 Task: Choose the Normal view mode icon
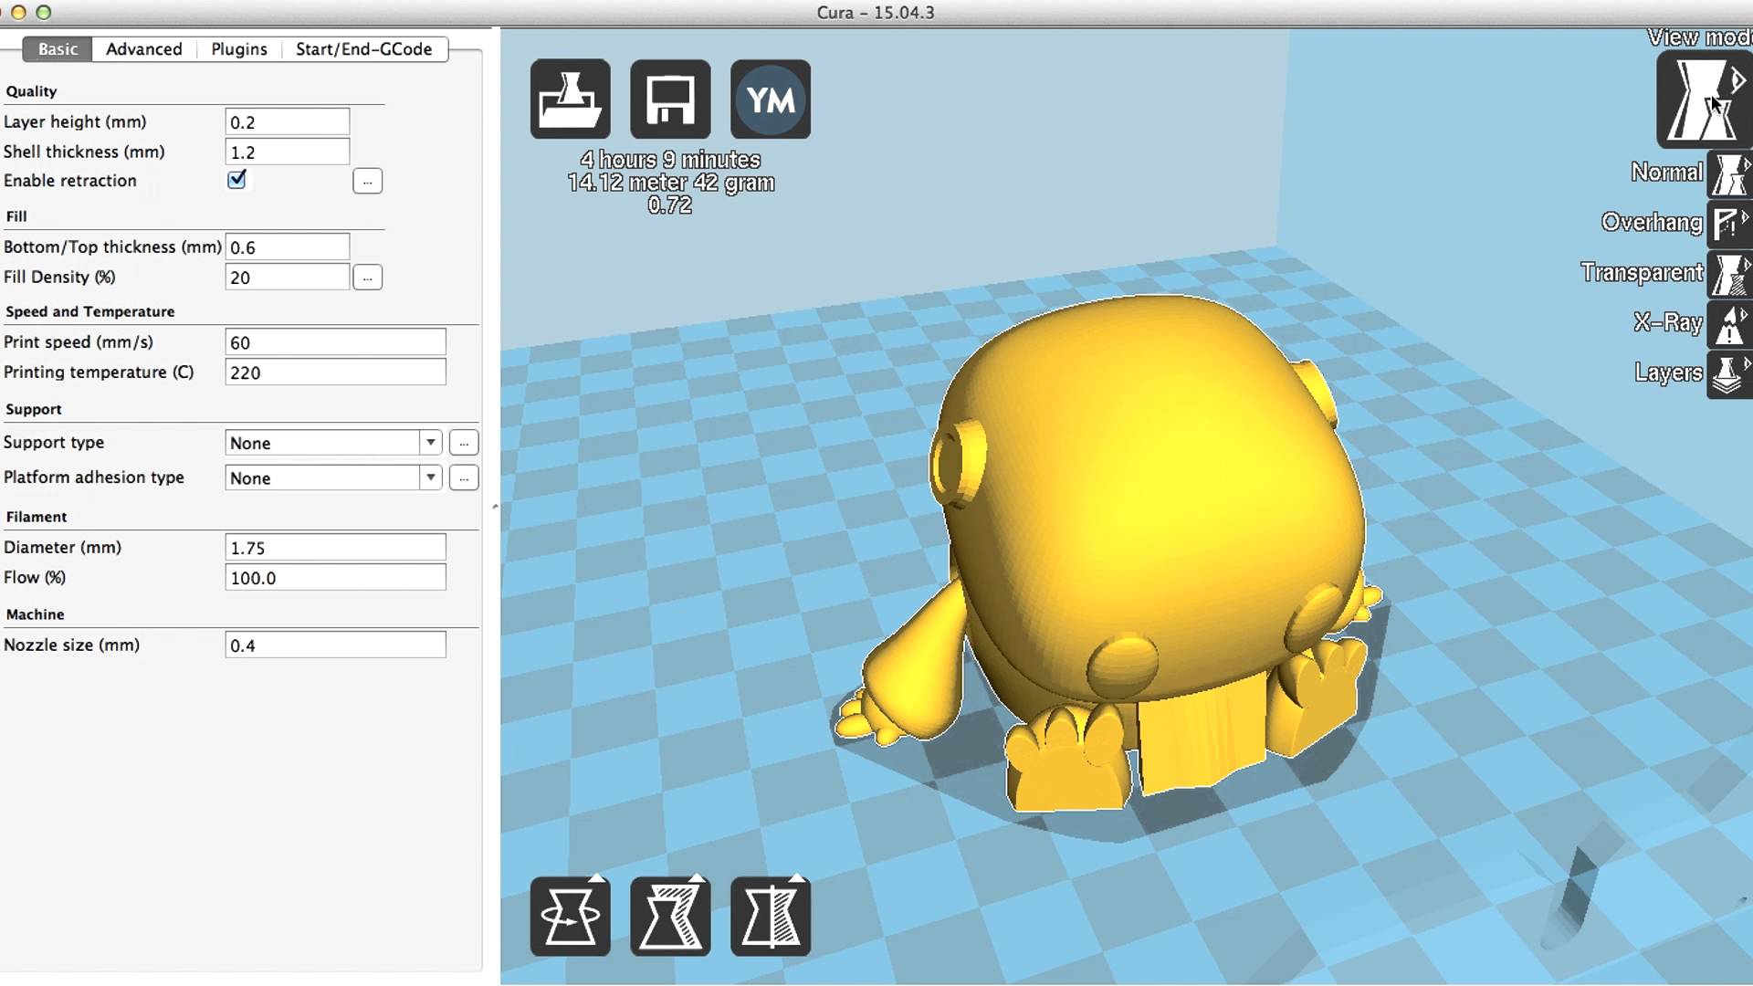click(x=1729, y=173)
